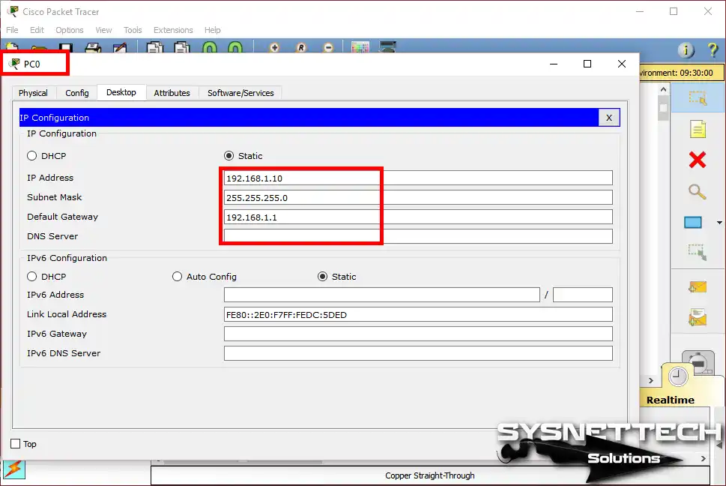Click the Zoom Out minus icon
726x486 pixels.
click(328, 47)
